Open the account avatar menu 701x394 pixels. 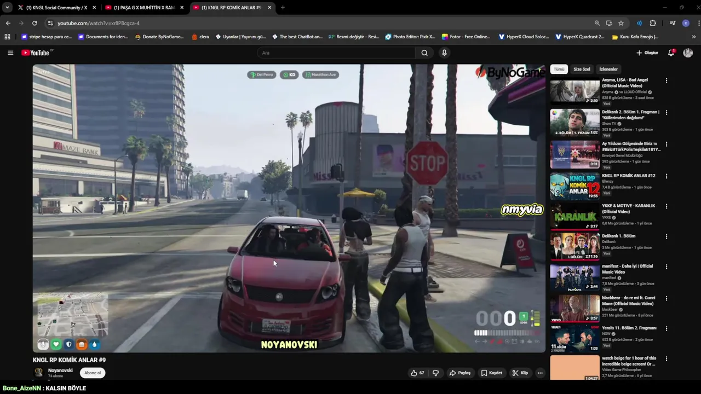point(688,53)
